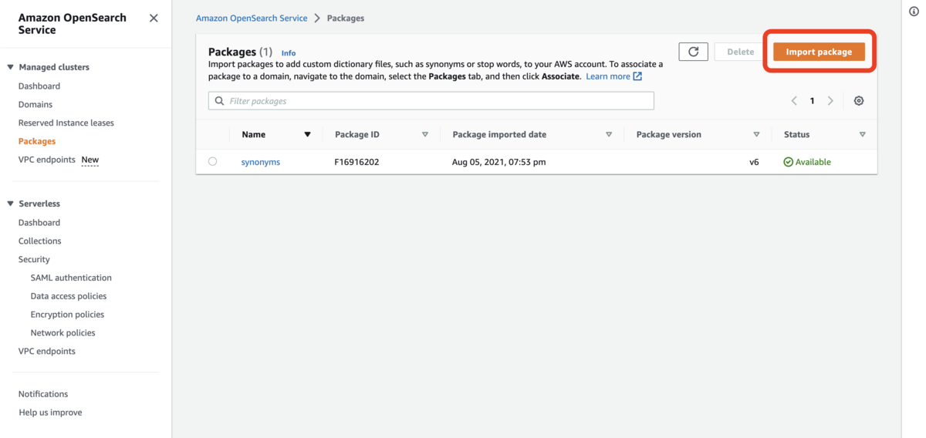Click the Available status text
The height and width of the screenshot is (438, 926).
point(813,162)
